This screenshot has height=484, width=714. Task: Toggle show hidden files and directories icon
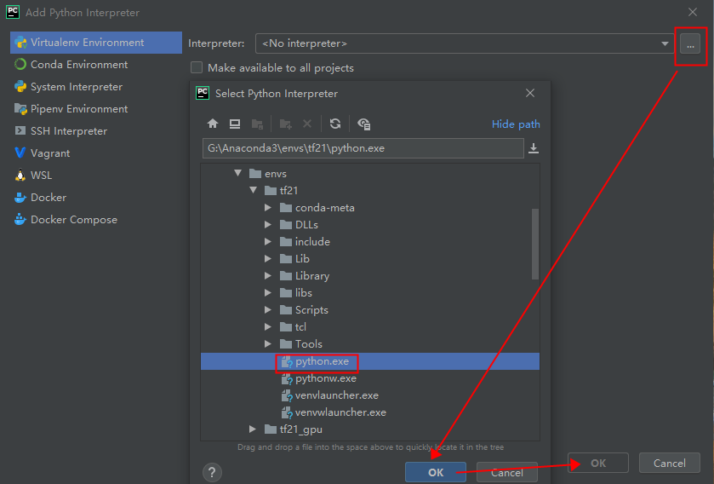pyautogui.click(x=364, y=124)
